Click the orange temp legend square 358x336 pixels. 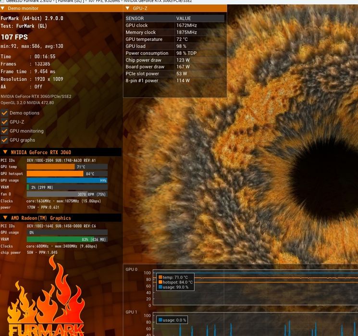[160, 277]
